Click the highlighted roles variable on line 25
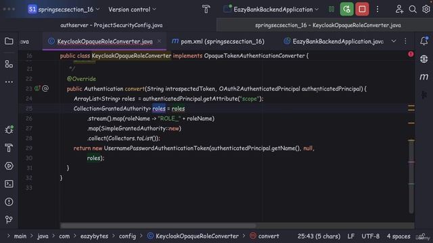433x243 pixels. point(159,109)
